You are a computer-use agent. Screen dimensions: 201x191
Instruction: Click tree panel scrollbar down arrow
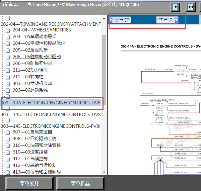pyautogui.click(x=104, y=172)
